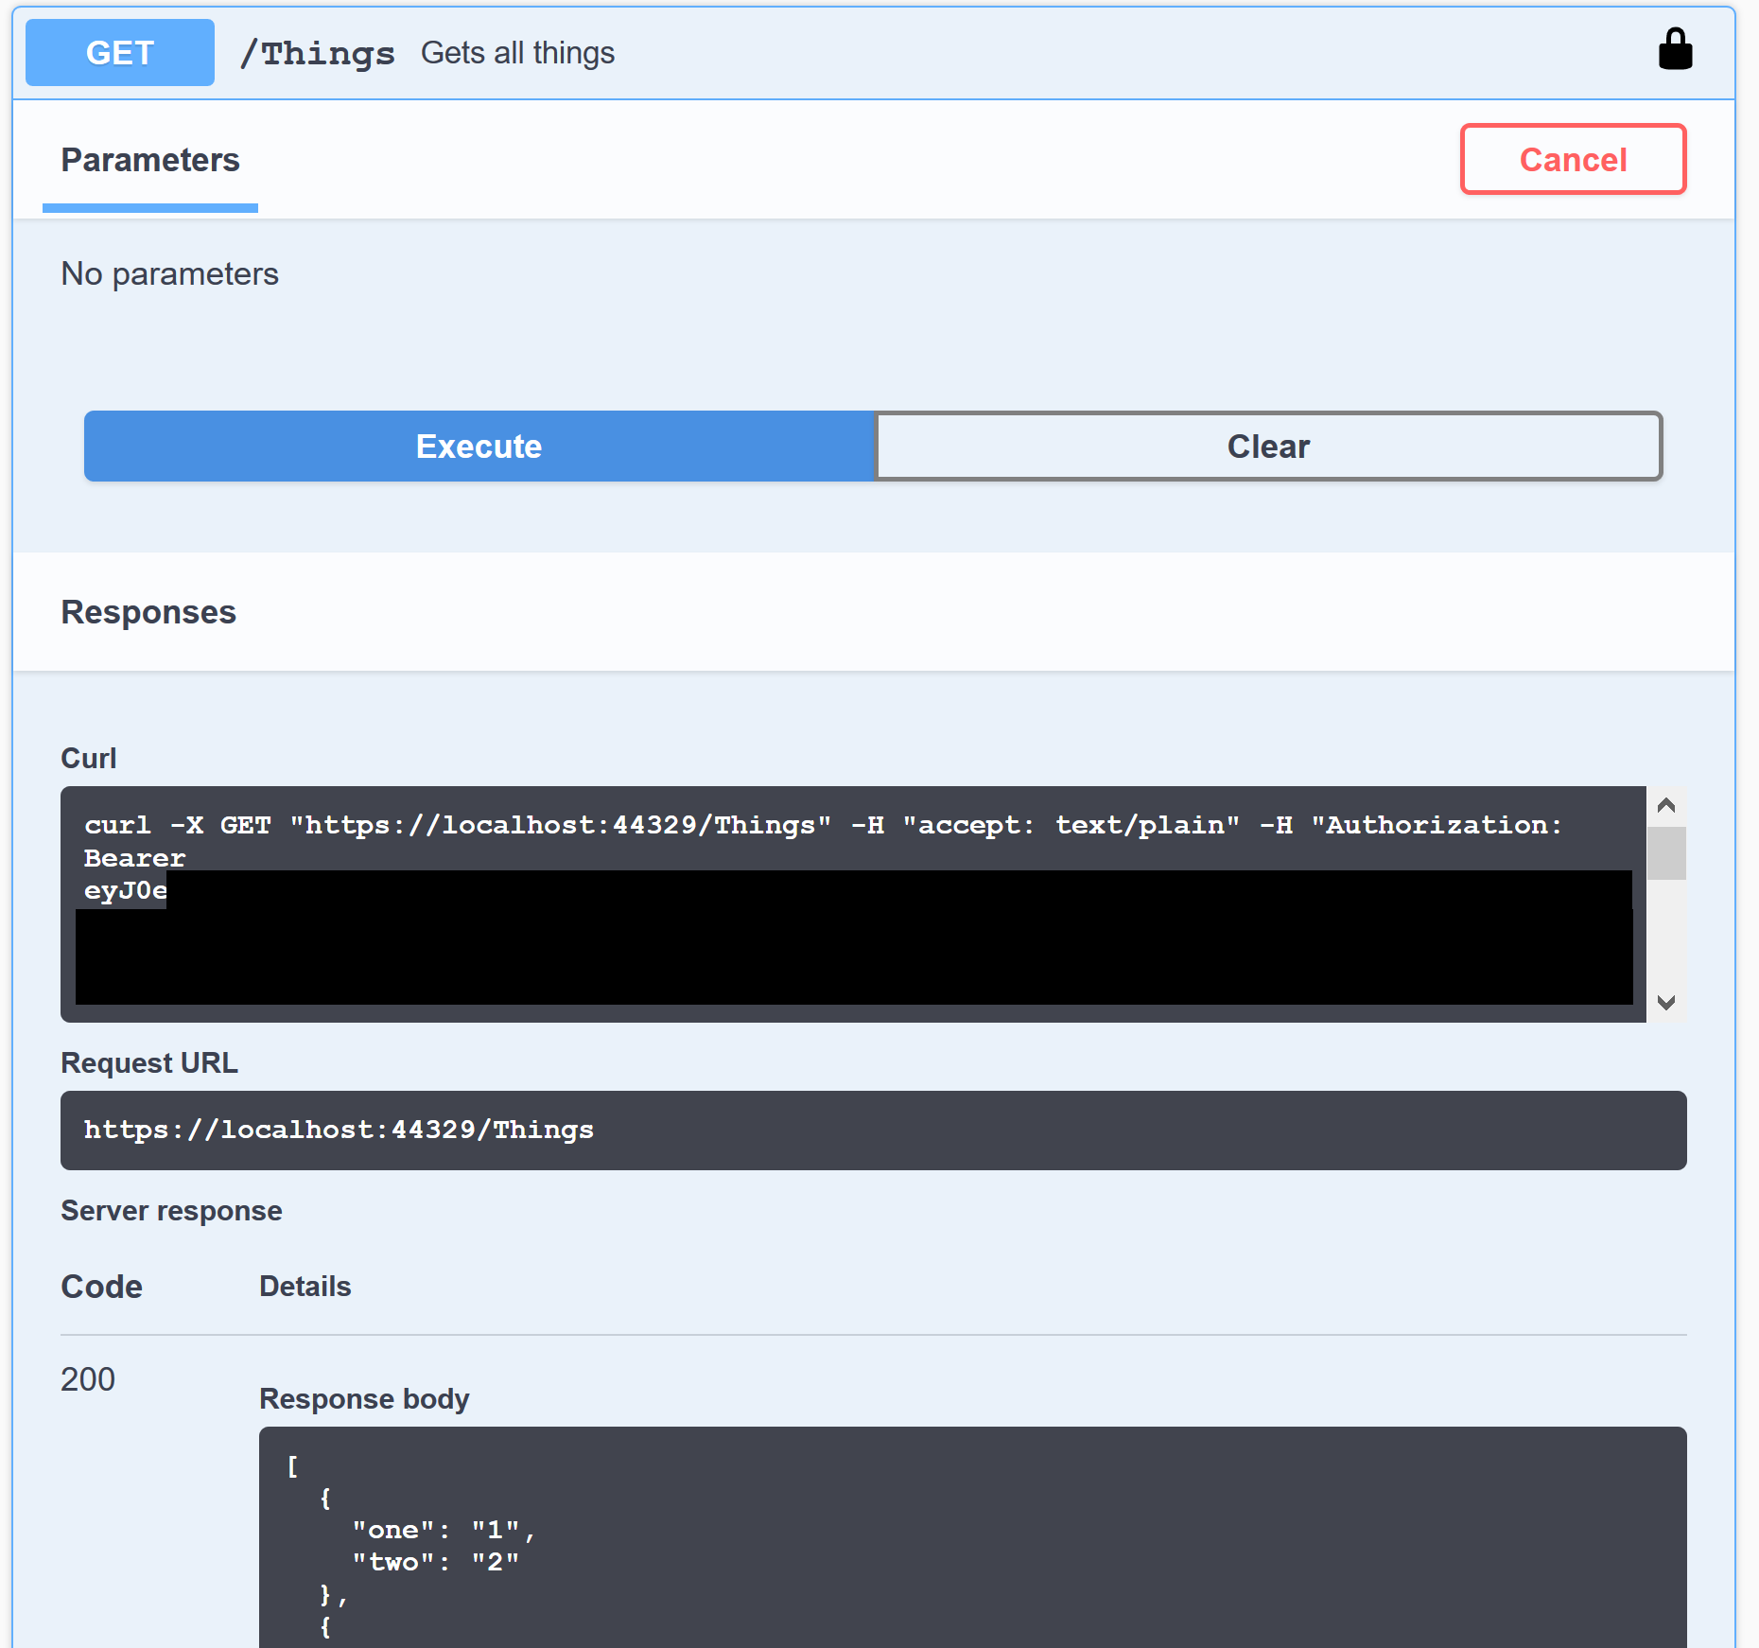The image size is (1759, 1648).
Task: Select the Parameters tab
Action: click(x=150, y=161)
